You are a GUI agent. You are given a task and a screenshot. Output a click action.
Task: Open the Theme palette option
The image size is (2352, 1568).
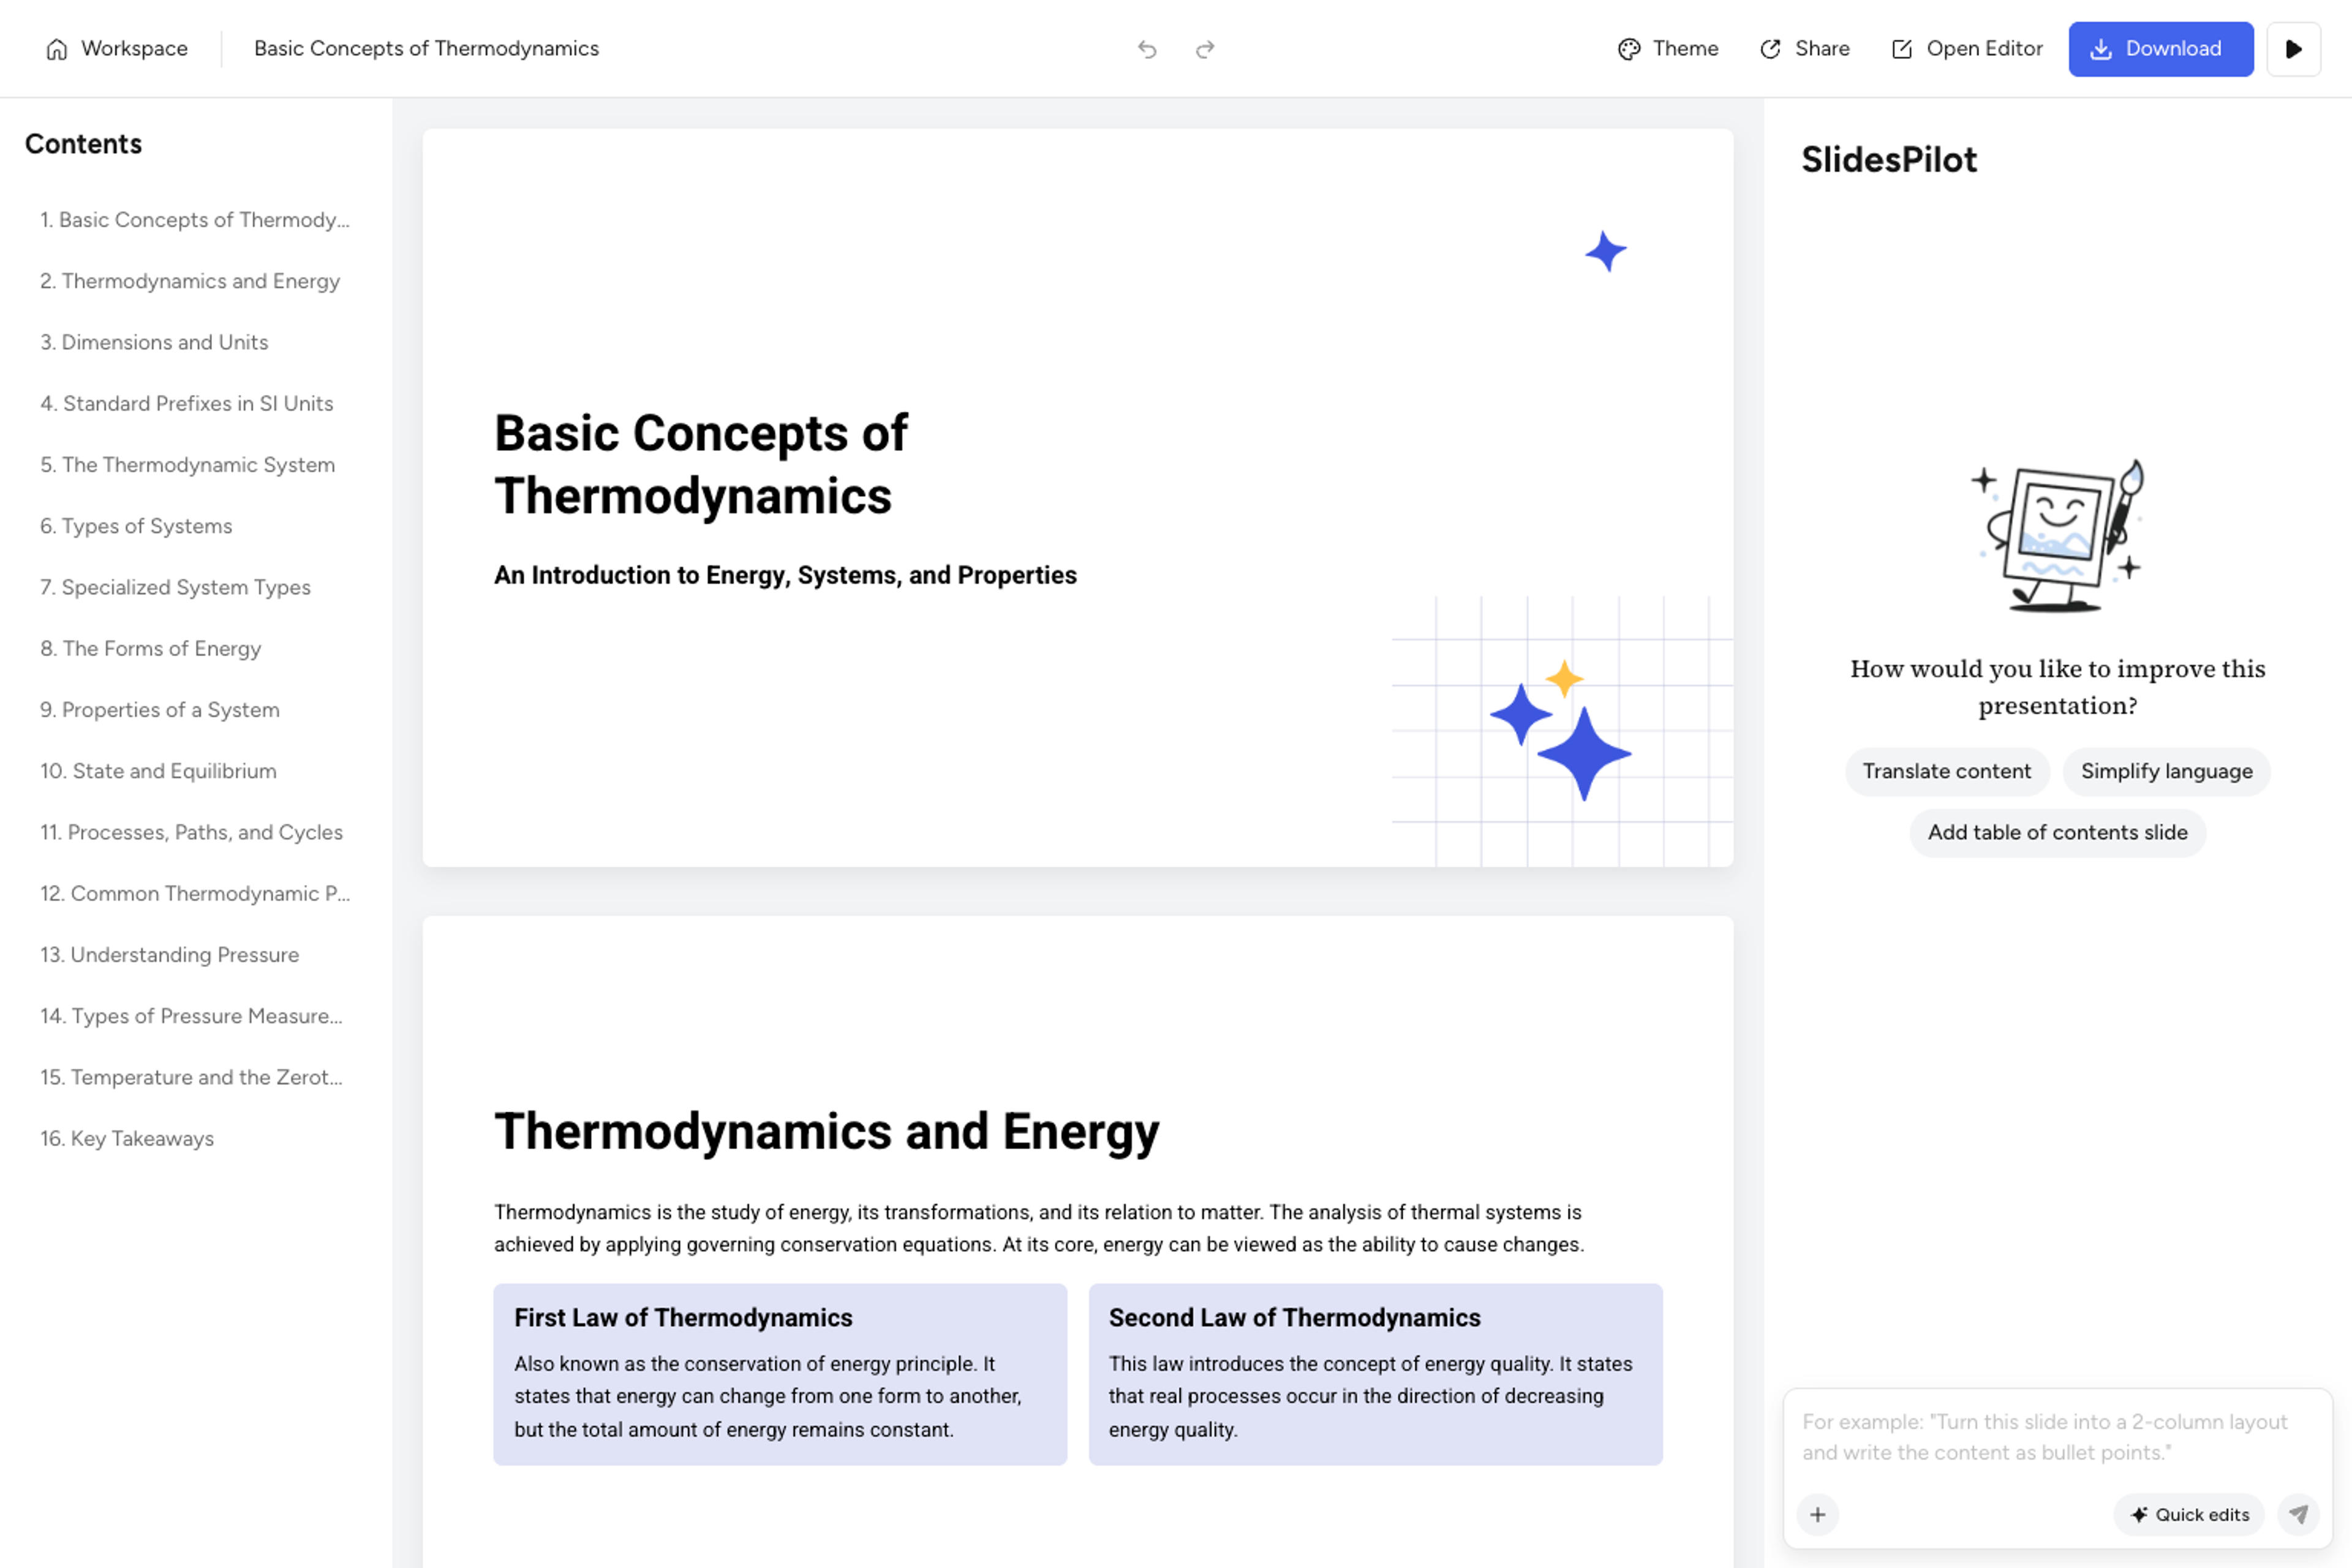click(1668, 49)
